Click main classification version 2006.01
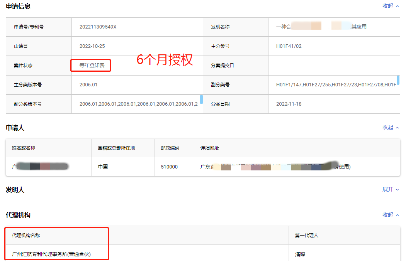 tap(88, 85)
